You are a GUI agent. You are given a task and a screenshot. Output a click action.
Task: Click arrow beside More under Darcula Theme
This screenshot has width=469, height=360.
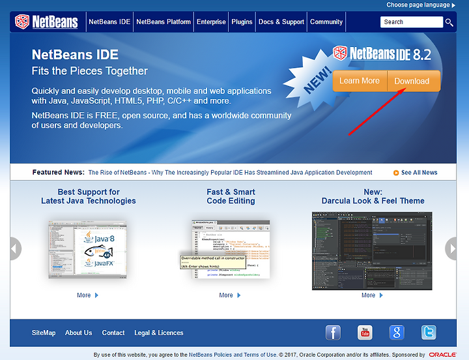[x=381, y=295]
